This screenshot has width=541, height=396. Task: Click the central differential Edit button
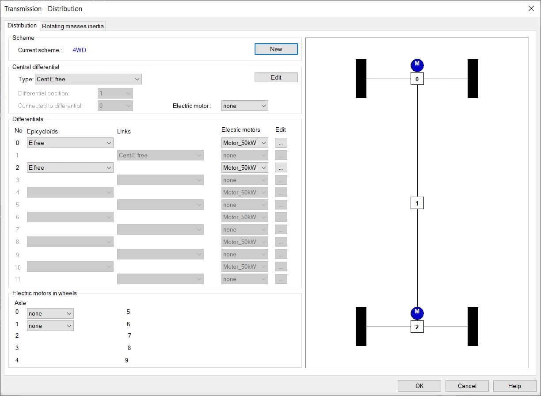point(276,77)
